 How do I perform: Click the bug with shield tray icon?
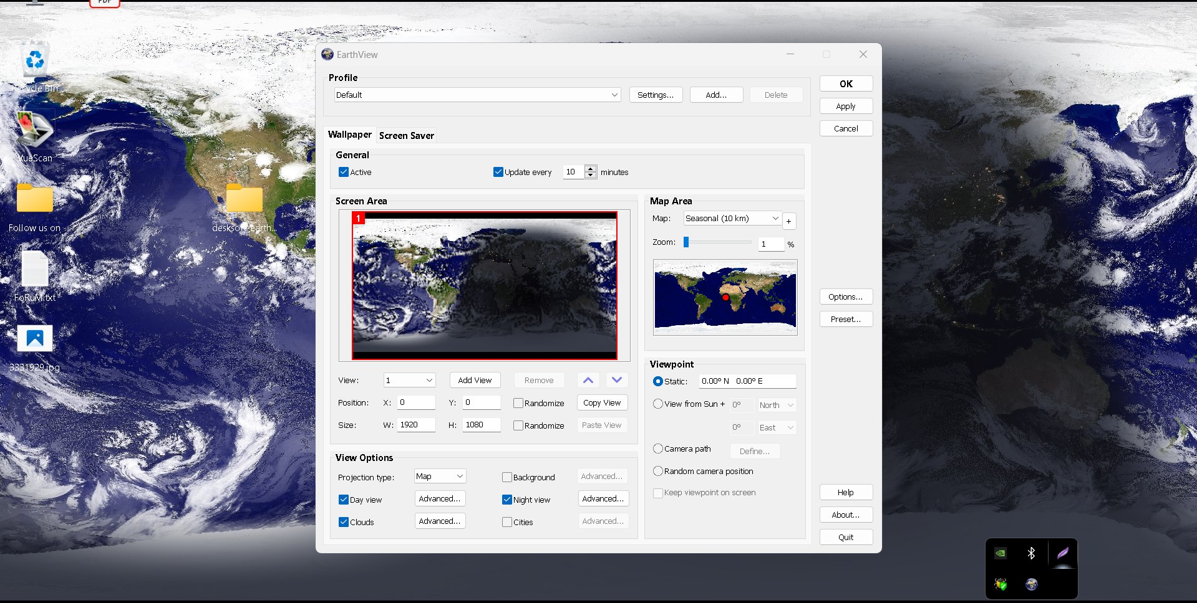[1001, 584]
